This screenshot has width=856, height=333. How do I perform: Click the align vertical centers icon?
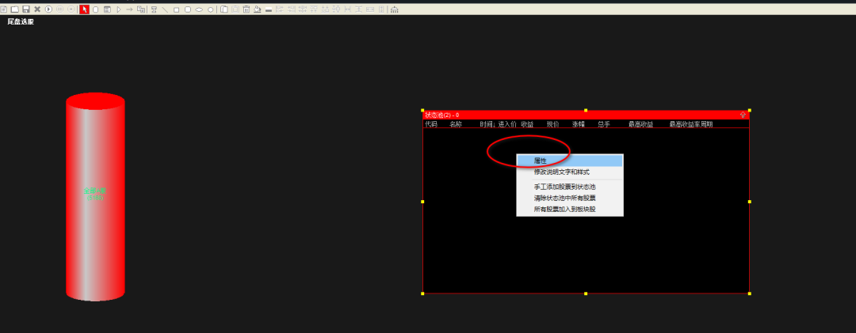(336, 9)
